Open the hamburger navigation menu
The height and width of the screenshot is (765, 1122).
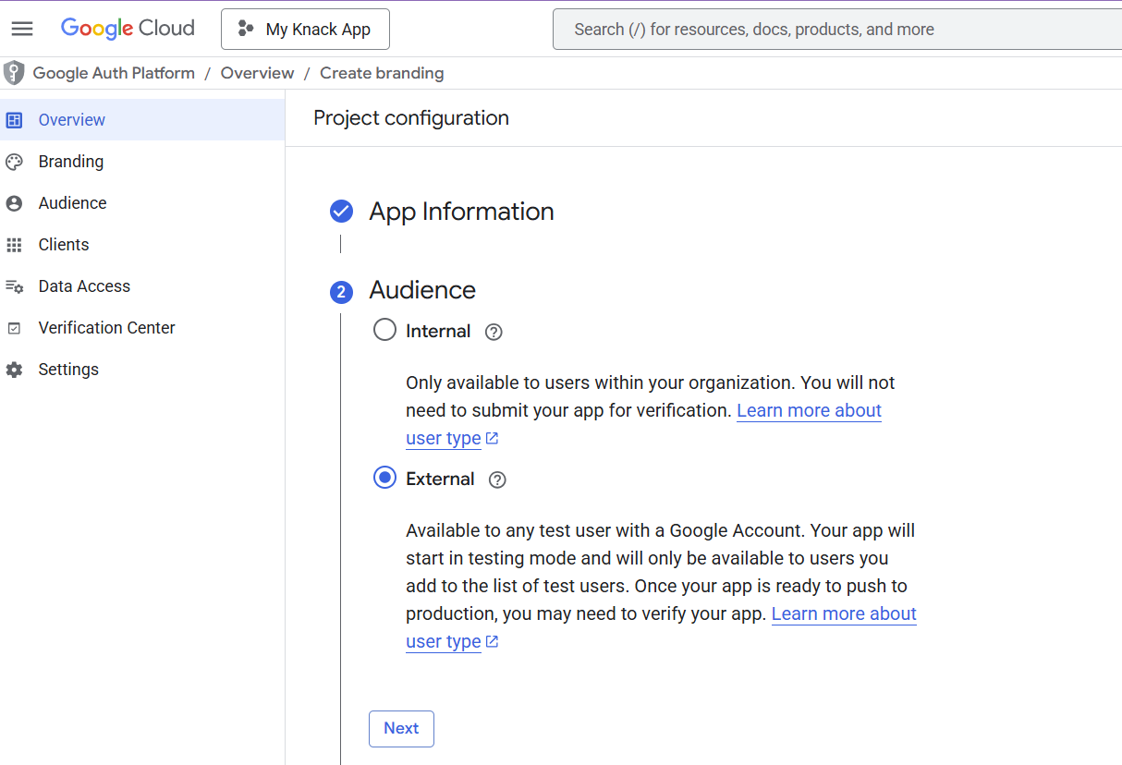pyautogui.click(x=22, y=29)
